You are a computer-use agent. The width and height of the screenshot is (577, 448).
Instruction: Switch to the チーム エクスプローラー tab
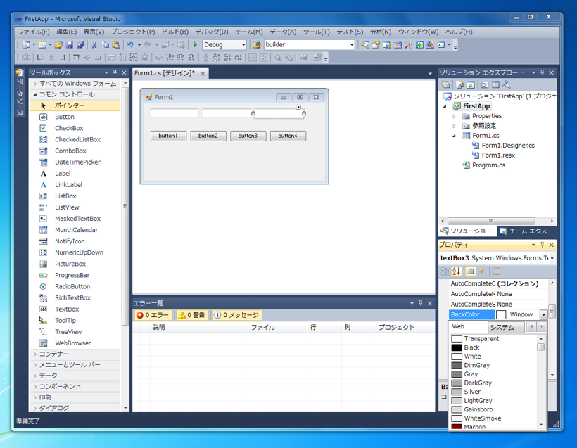tap(526, 231)
